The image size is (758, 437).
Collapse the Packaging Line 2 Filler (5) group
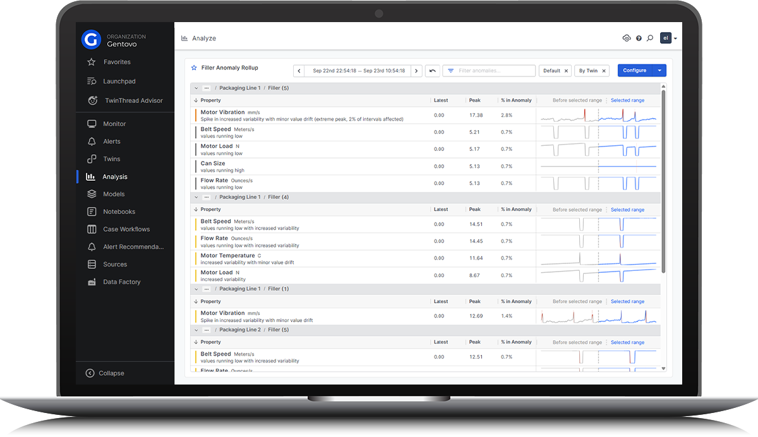pyautogui.click(x=196, y=330)
